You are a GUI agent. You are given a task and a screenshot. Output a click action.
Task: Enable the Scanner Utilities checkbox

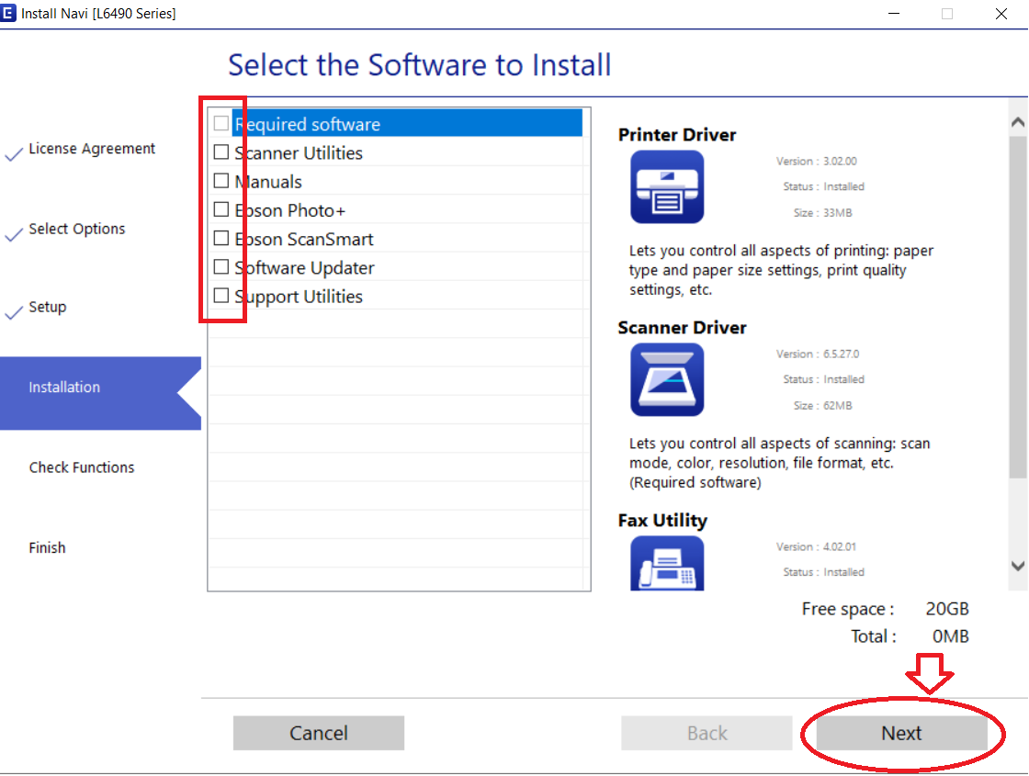(x=221, y=152)
